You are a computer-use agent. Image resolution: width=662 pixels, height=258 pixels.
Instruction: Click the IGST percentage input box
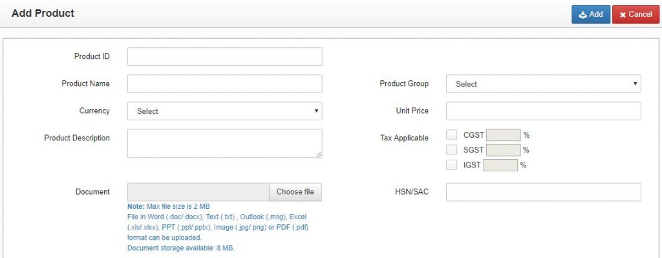[500, 165]
